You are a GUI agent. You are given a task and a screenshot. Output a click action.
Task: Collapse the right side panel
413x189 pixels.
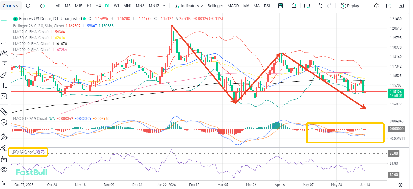click(x=402, y=6)
